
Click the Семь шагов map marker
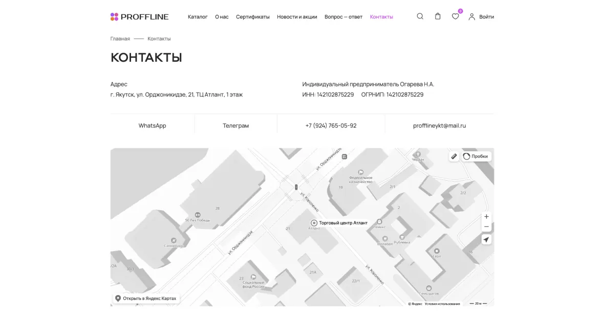pos(429,288)
